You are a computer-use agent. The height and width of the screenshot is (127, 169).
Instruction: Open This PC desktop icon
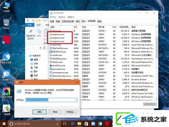(x=6, y=7)
